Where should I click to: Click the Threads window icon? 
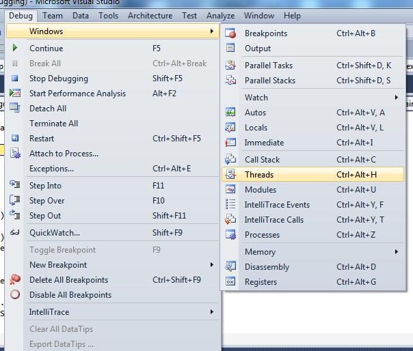[230, 174]
